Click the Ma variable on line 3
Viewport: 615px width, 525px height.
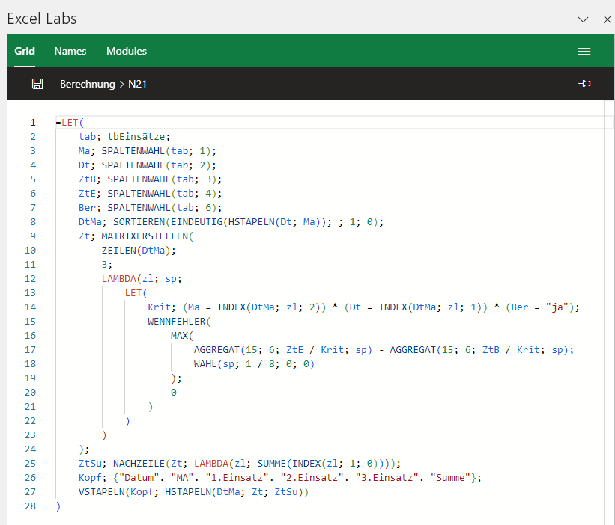pos(84,151)
